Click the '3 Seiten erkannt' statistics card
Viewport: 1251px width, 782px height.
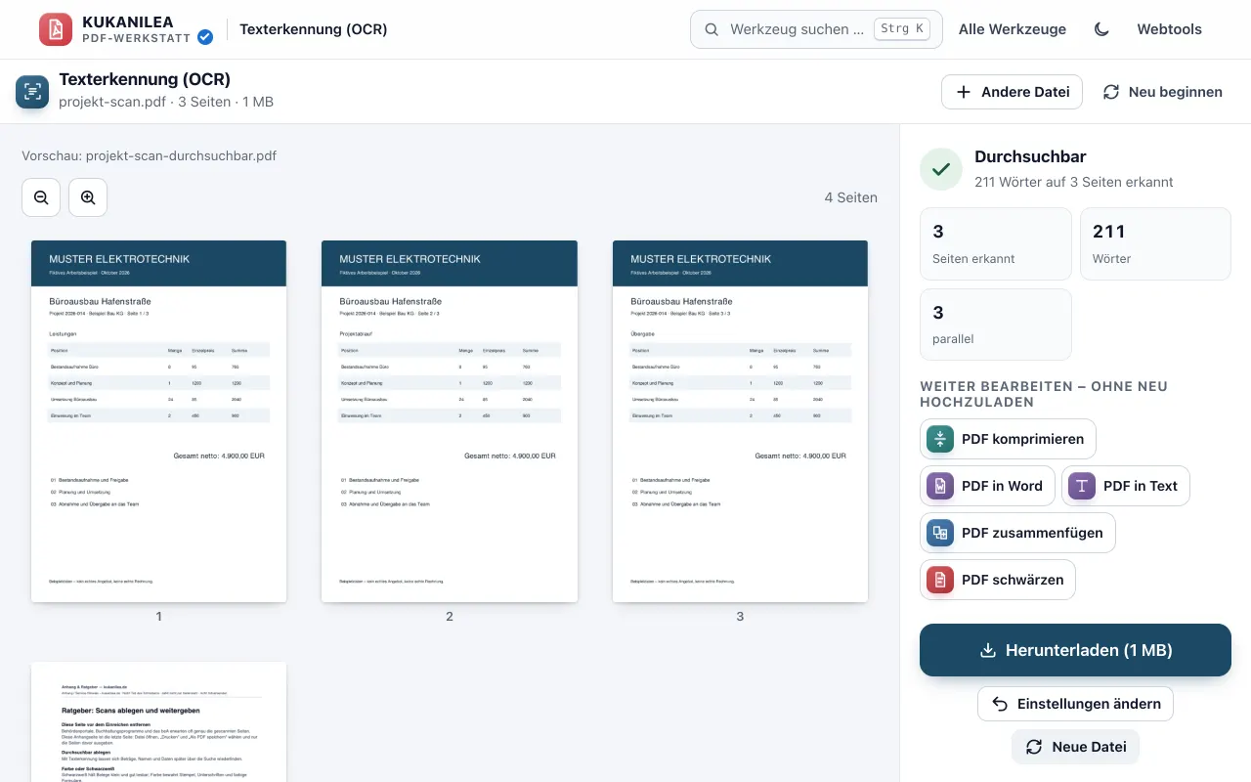(x=996, y=243)
